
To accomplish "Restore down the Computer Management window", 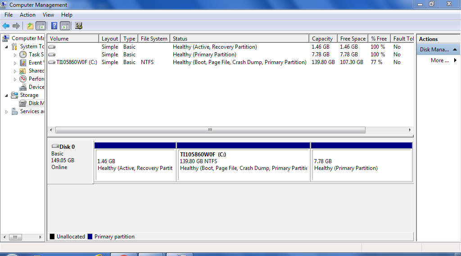I will click(432, 4).
